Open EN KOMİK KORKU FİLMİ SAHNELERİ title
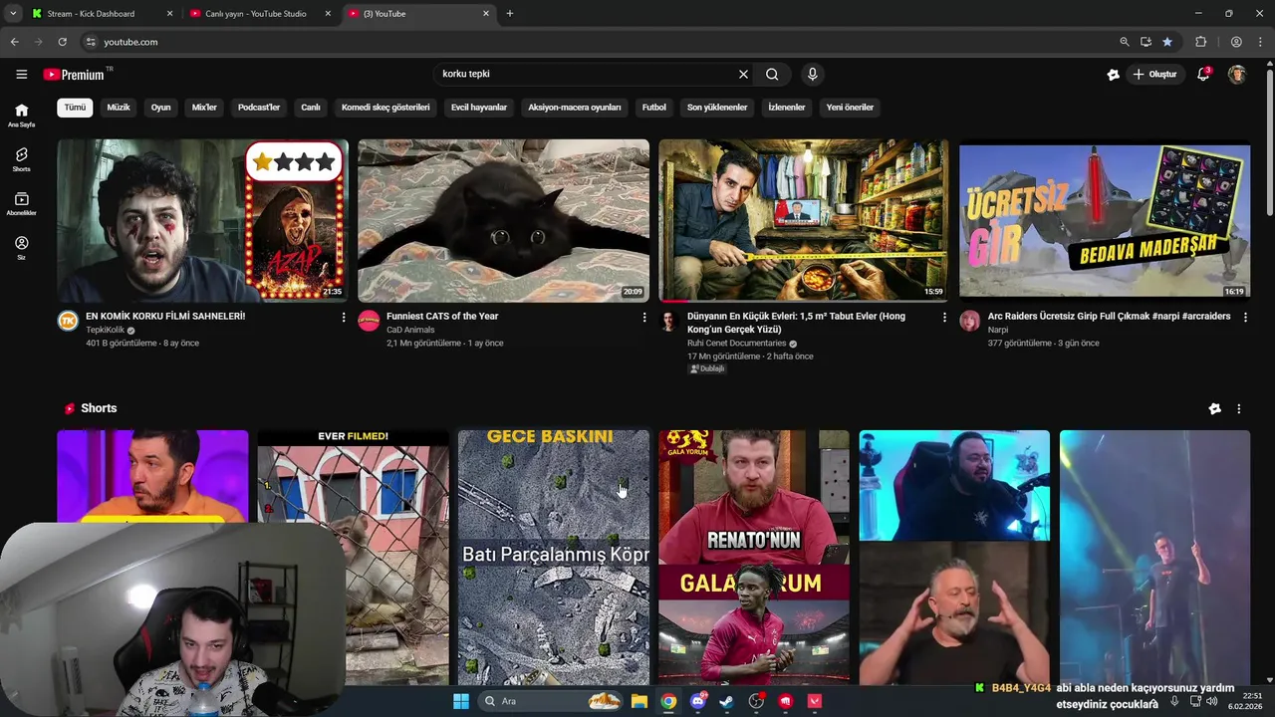1275x717 pixels. pyautogui.click(x=165, y=316)
